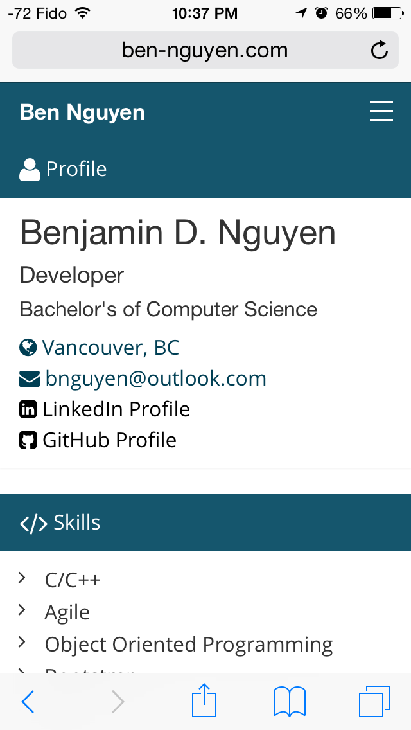Open the hamburger navigation menu
Screen dimensions: 411x730
pyautogui.click(x=381, y=112)
